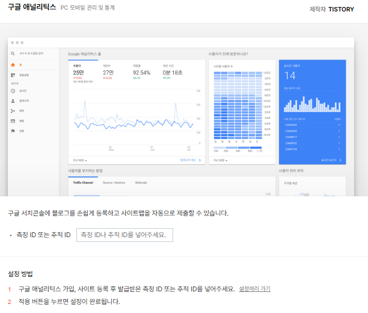
Task: Click the realtime users count 14
Action: point(290,76)
